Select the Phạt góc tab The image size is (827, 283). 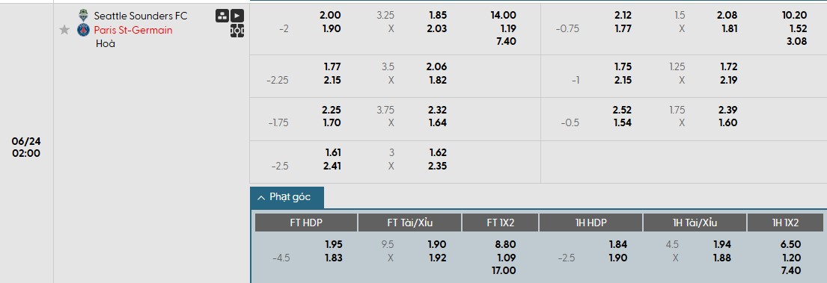tap(287, 197)
